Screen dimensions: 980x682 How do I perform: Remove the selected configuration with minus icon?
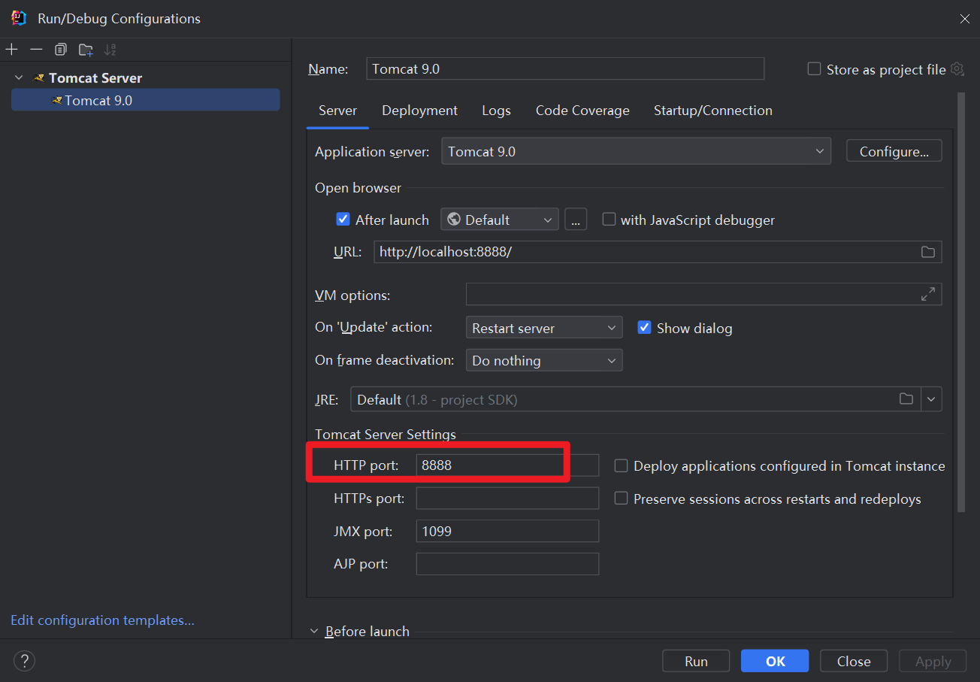pyautogui.click(x=36, y=50)
